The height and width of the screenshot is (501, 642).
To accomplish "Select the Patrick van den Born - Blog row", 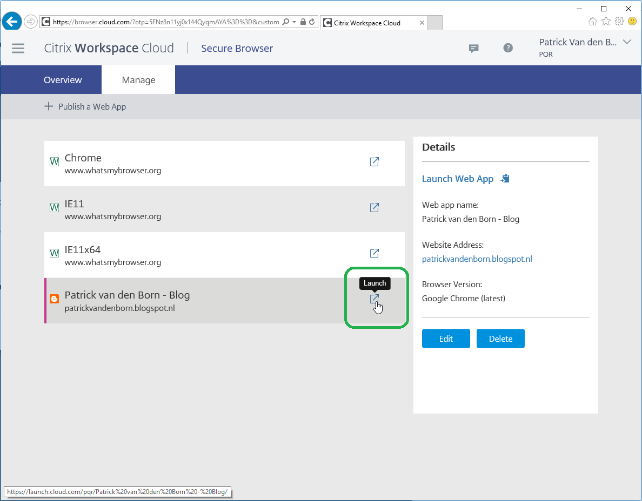I will 224,301.
